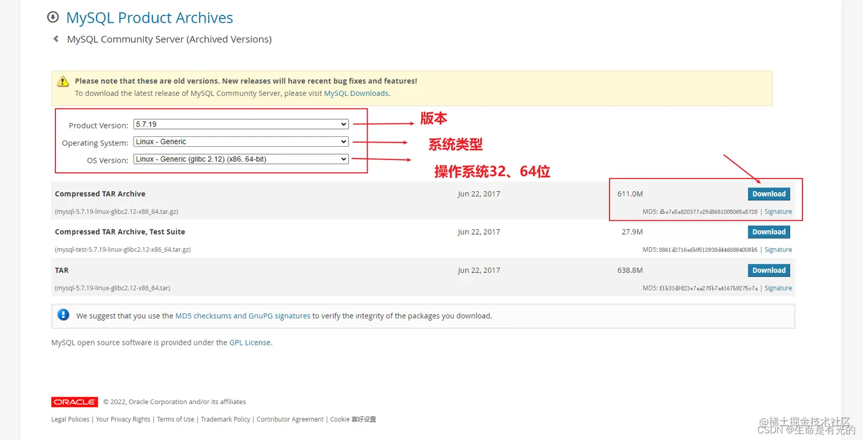Open the GPL License link
This screenshot has width=863, height=440.
click(250, 343)
